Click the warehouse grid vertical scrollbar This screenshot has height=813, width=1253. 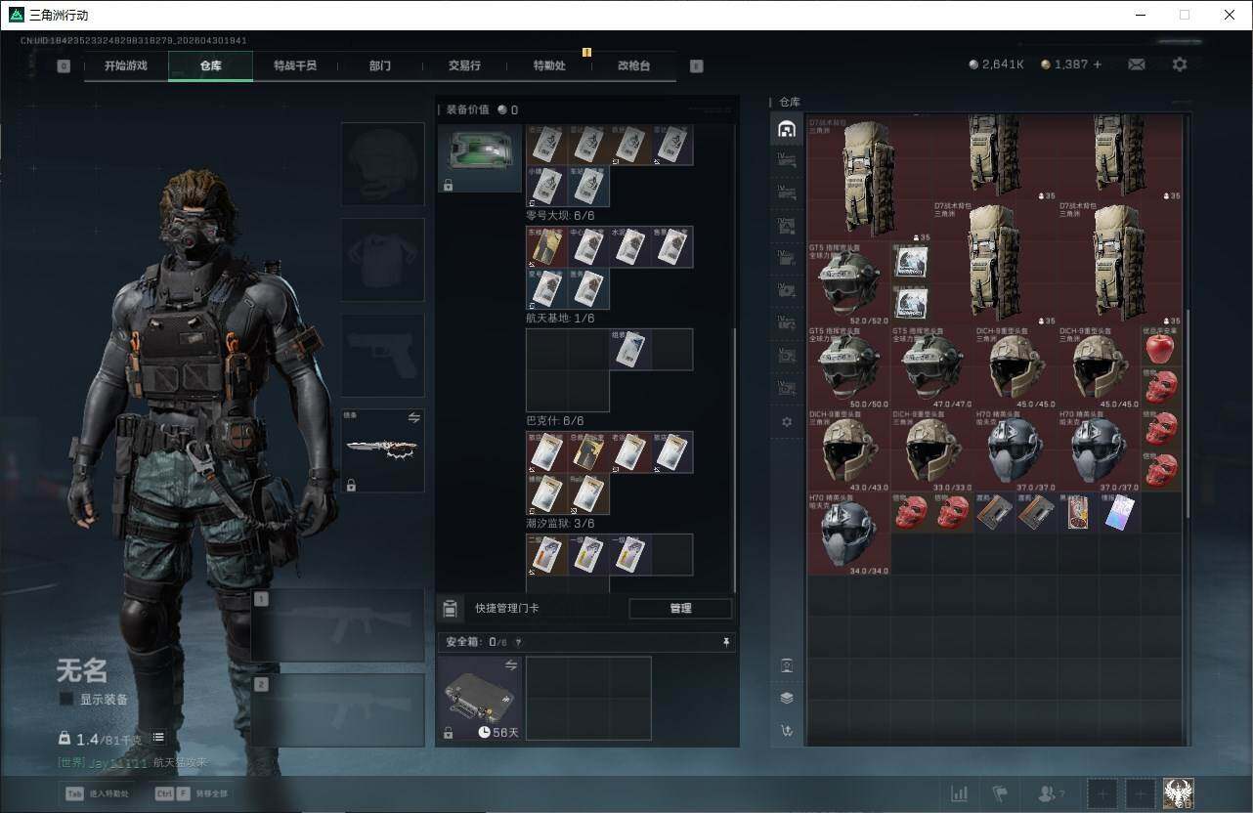[1188, 415]
